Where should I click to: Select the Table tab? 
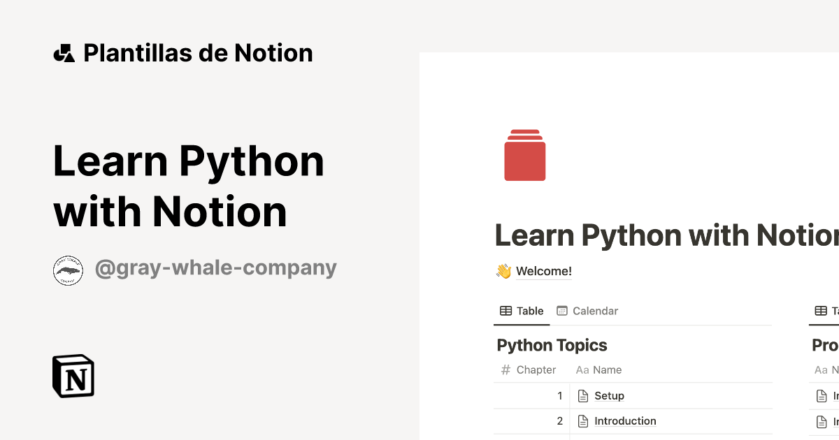(521, 310)
